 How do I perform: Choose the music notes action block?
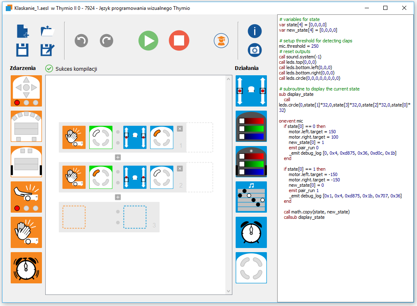(251, 197)
